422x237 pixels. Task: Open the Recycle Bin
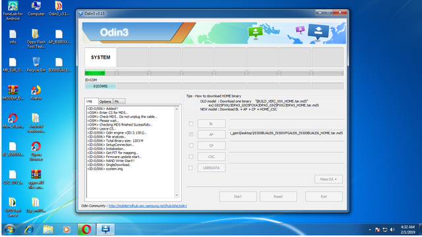point(36,65)
